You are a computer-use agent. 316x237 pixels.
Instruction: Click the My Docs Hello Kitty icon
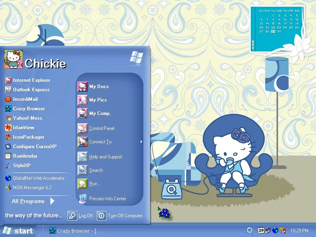coord(83,87)
